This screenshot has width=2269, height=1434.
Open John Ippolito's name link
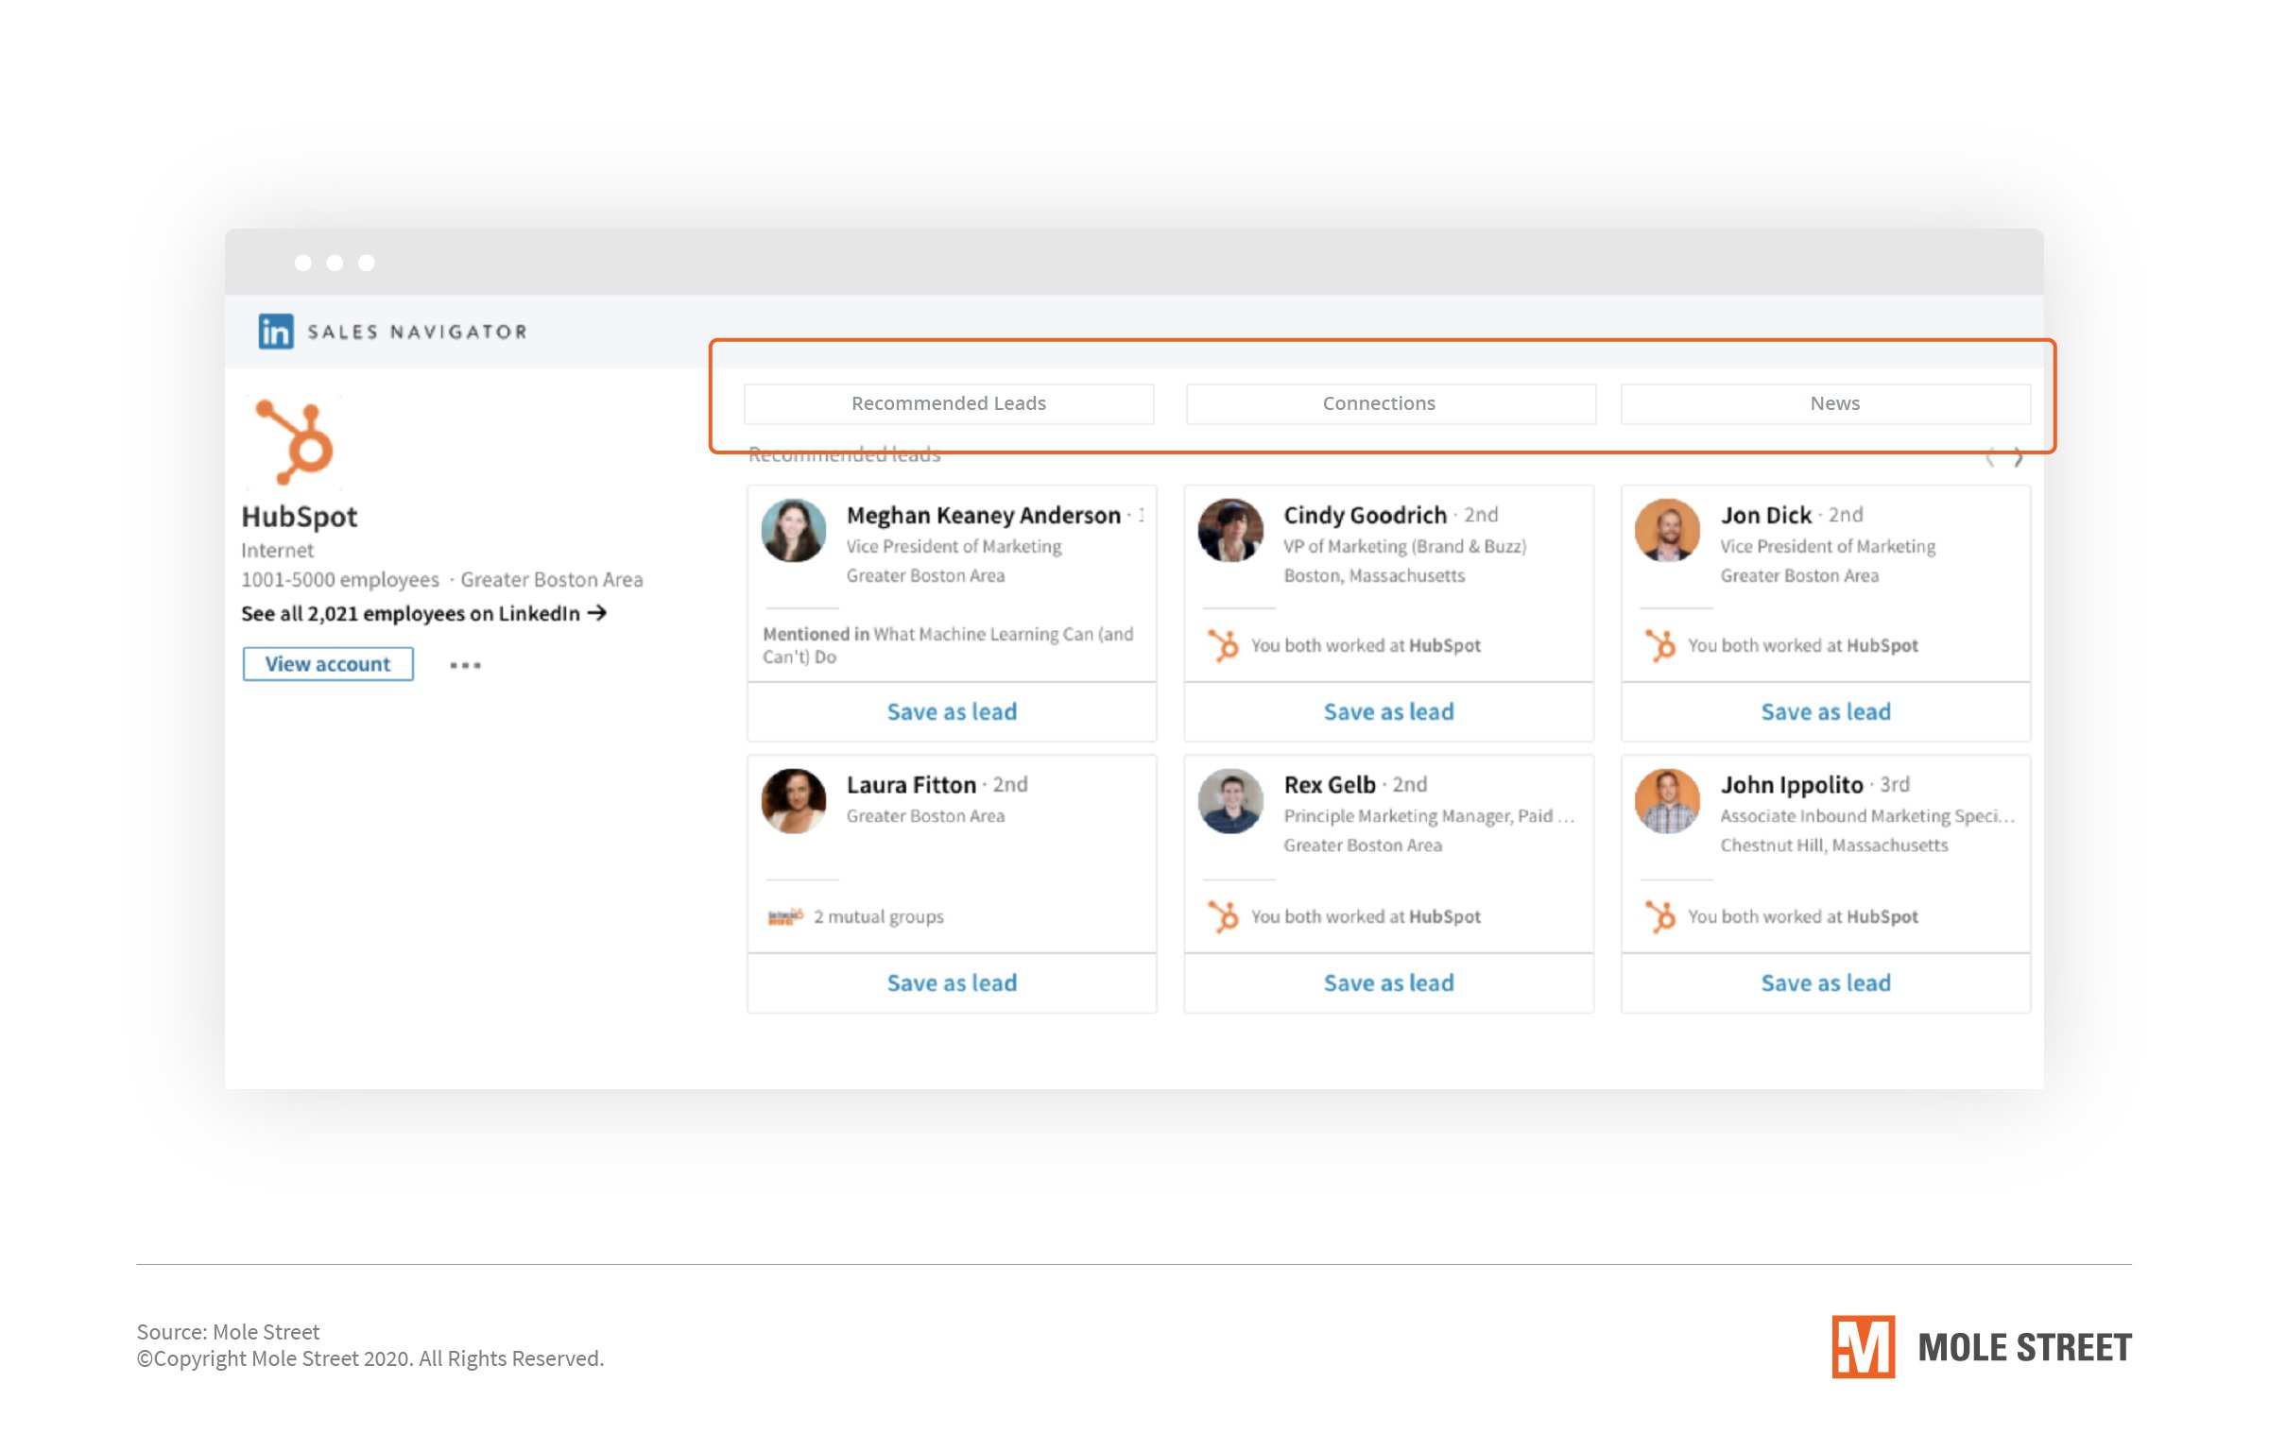click(x=1791, y=785)
